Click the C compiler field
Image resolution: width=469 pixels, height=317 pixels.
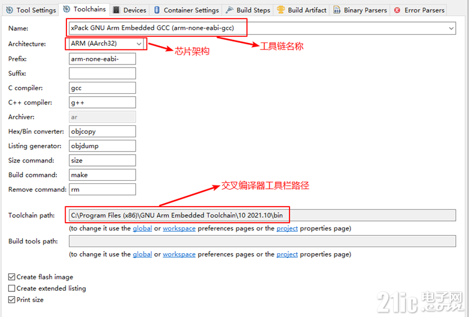102,88
